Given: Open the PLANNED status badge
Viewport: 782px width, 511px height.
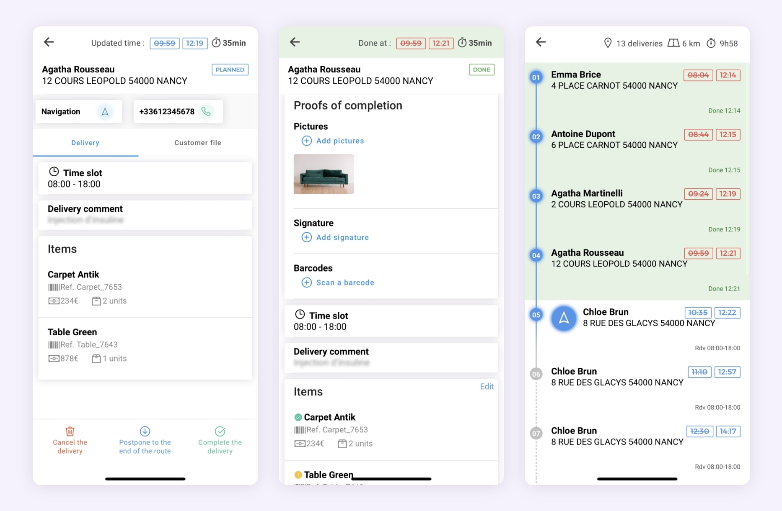Looking at the screenshot, I should click(x=230, y=69).
